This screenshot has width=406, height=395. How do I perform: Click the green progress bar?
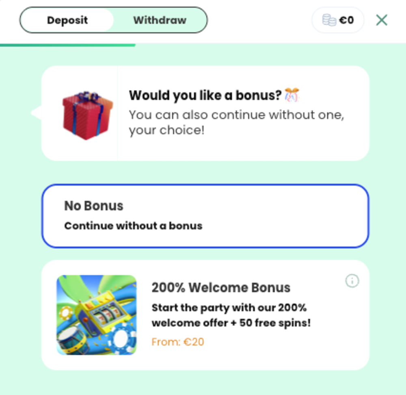coord(67,45)
